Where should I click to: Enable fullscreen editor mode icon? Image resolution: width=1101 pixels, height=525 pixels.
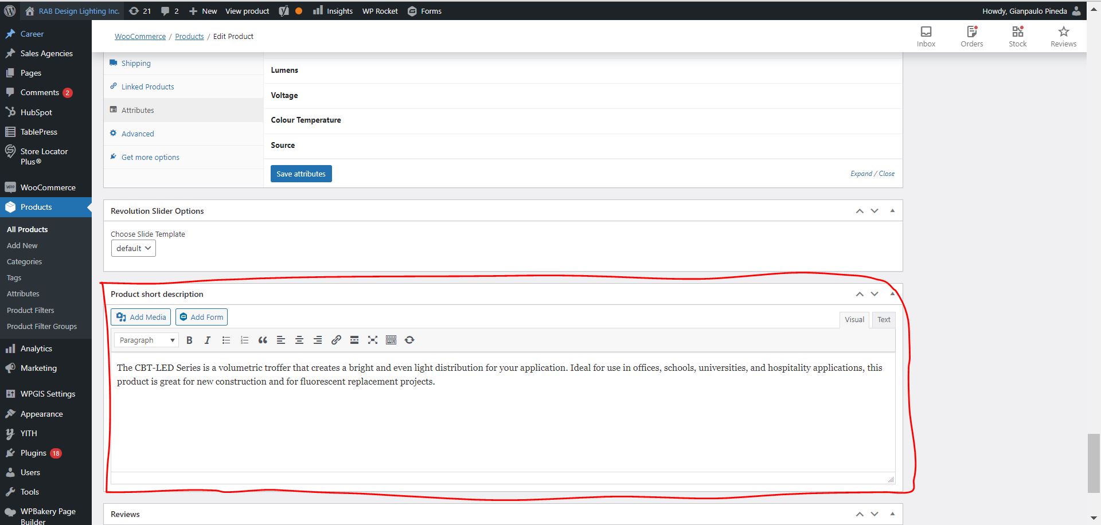pyautogui.click(x=373, y=340)
